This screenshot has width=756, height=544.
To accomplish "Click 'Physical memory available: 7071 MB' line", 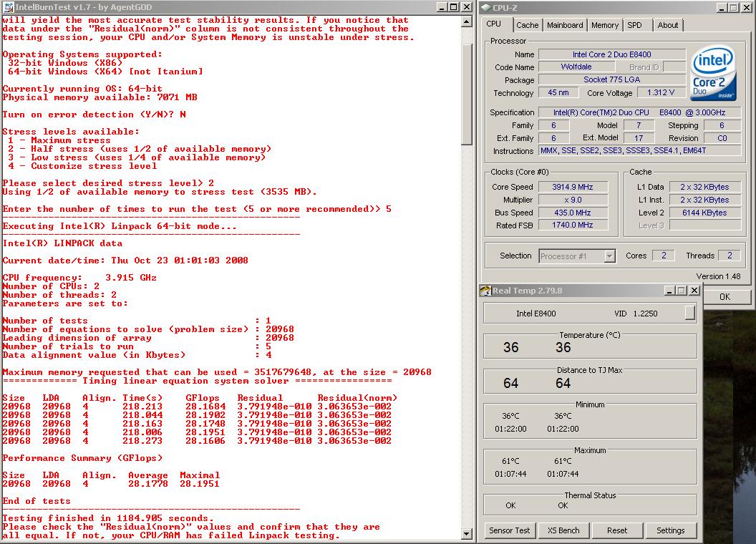I will [100, 97].
